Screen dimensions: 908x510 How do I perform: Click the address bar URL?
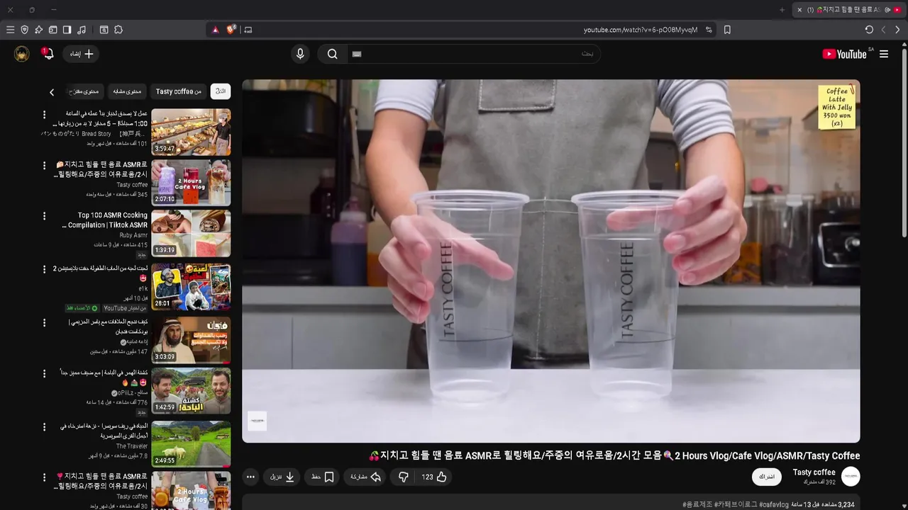tap(641, 30)
